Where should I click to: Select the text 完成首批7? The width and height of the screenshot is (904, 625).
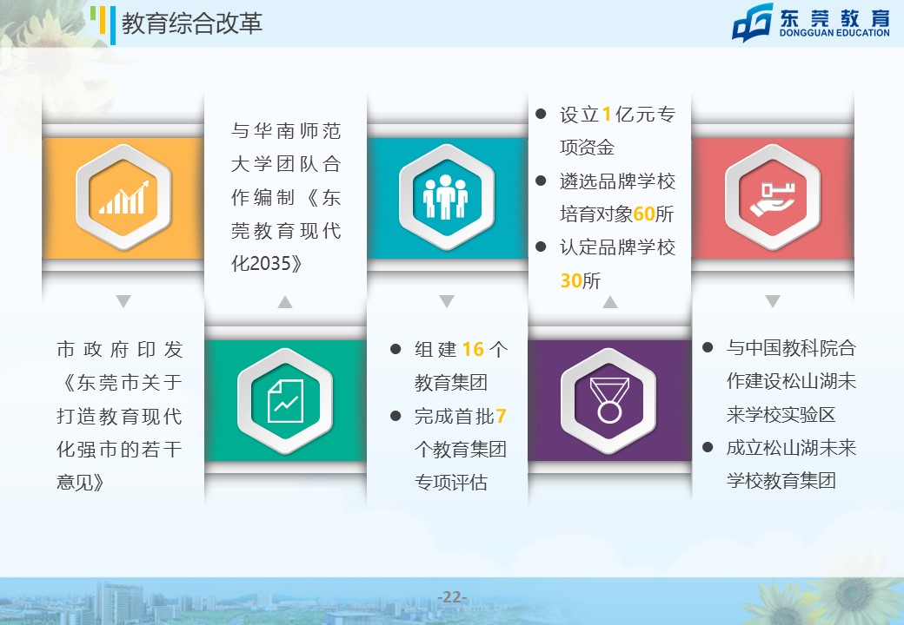(x=460, y=416)
